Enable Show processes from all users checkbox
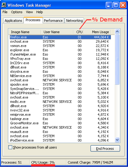The width and height of the screenshot is (128, 167). (10, 147)
